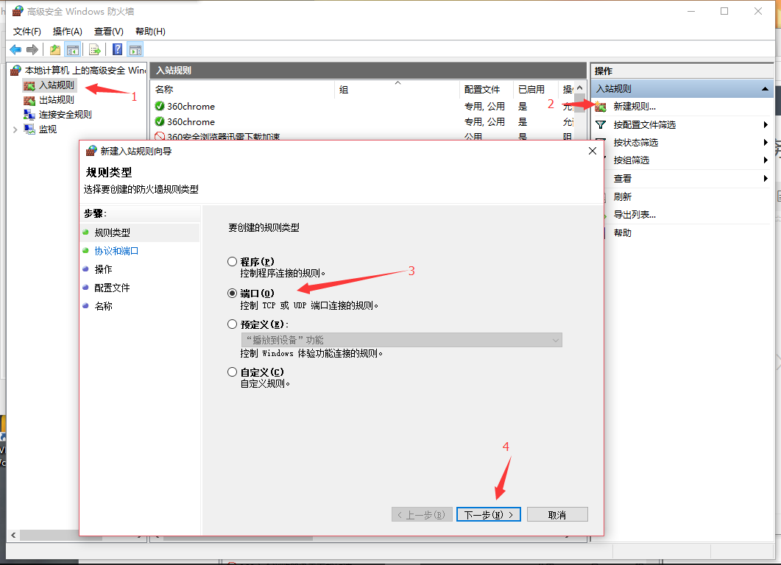
Task: Click 刷新 in the actions pane
Action: (x=623, y=196)
